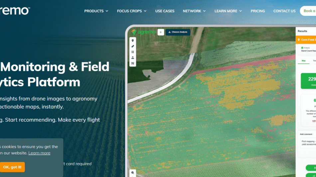316x177 pixels.
Task: Go to the Pricing page
Action: click(258, 11)
